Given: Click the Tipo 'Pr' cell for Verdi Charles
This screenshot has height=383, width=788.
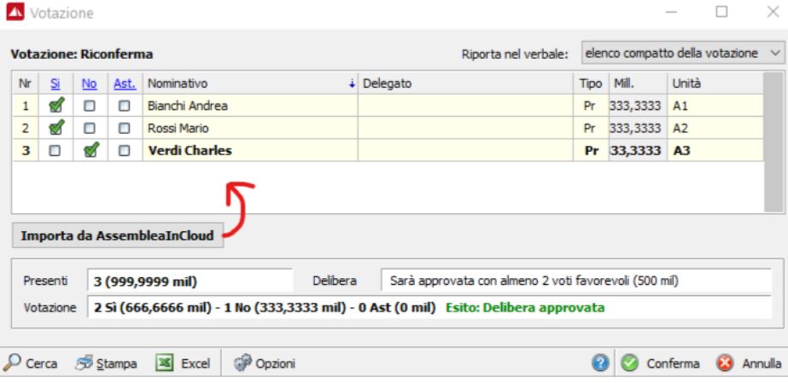Looking at the screenshot, I should (x=591, y=151).
